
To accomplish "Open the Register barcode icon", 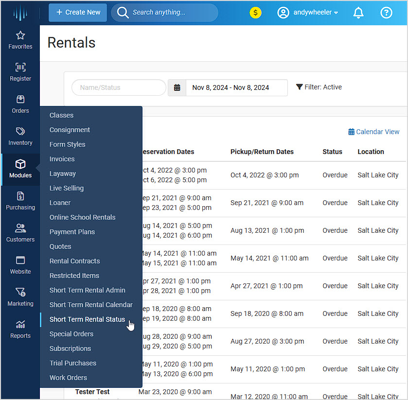I will (x=20, y=68).
